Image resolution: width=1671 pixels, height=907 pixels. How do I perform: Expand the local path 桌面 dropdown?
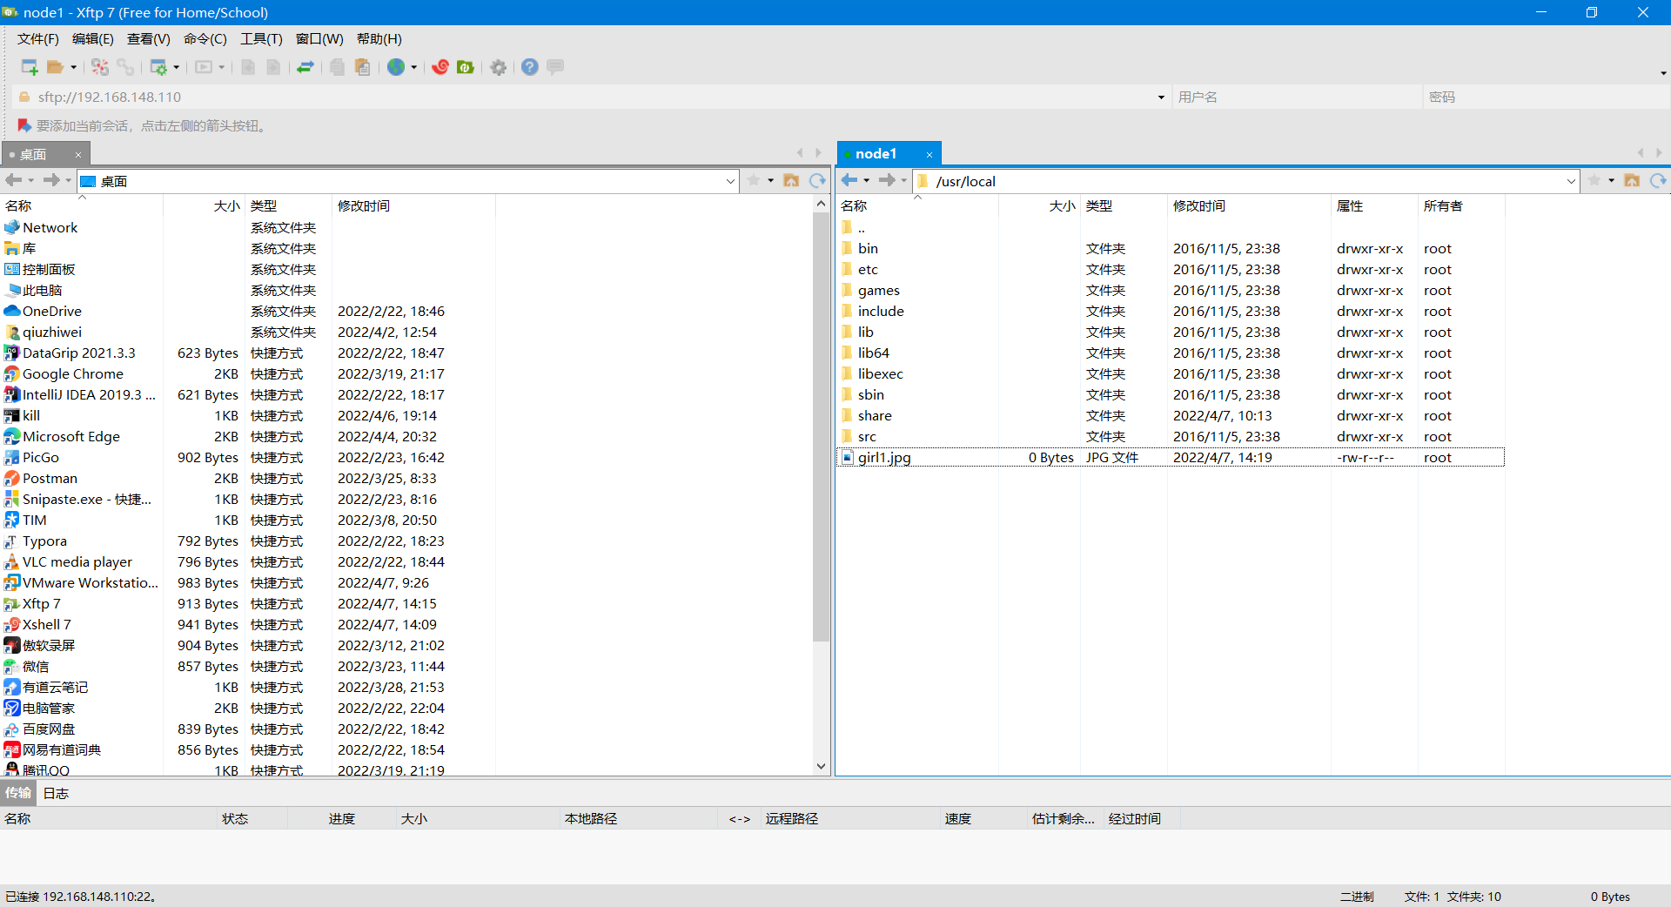[730, 181]
